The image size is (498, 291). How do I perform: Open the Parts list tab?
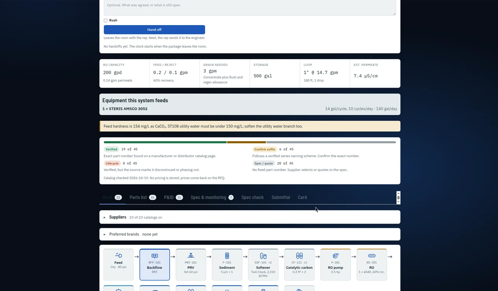[x=143, y=197]
